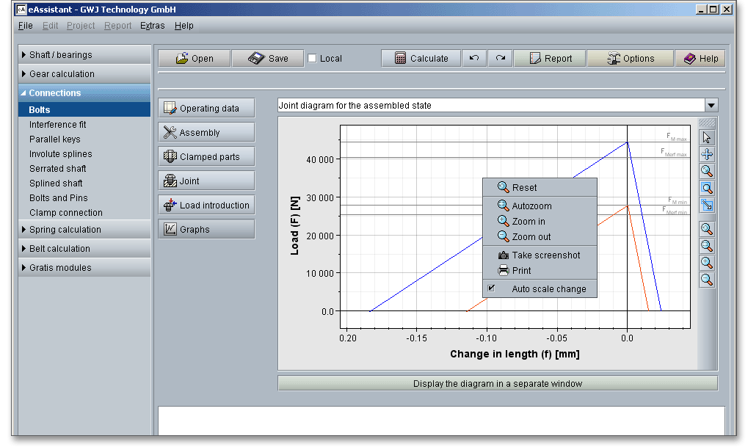The width and height of the screenshot is (748, 447).
Task: Select Interference fit in the sidebar
Action: [x=58, y=125]
